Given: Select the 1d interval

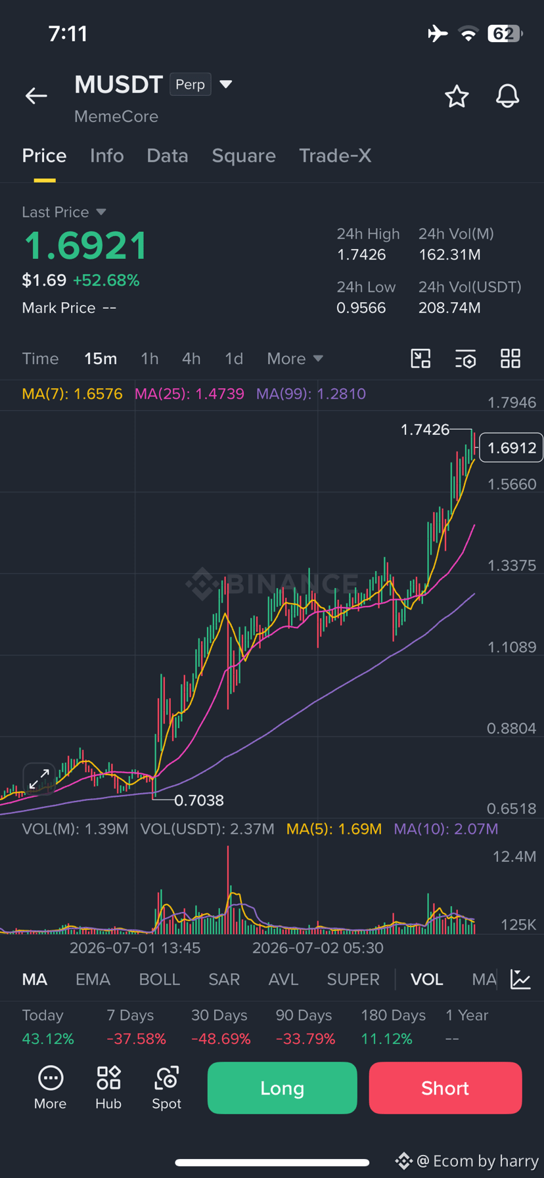Looking at the screenshot, I should pyautogui.click(x=234, y=359).
